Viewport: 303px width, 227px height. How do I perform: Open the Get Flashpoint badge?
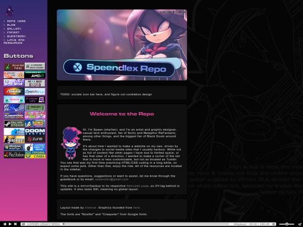(x=14, y=115)
